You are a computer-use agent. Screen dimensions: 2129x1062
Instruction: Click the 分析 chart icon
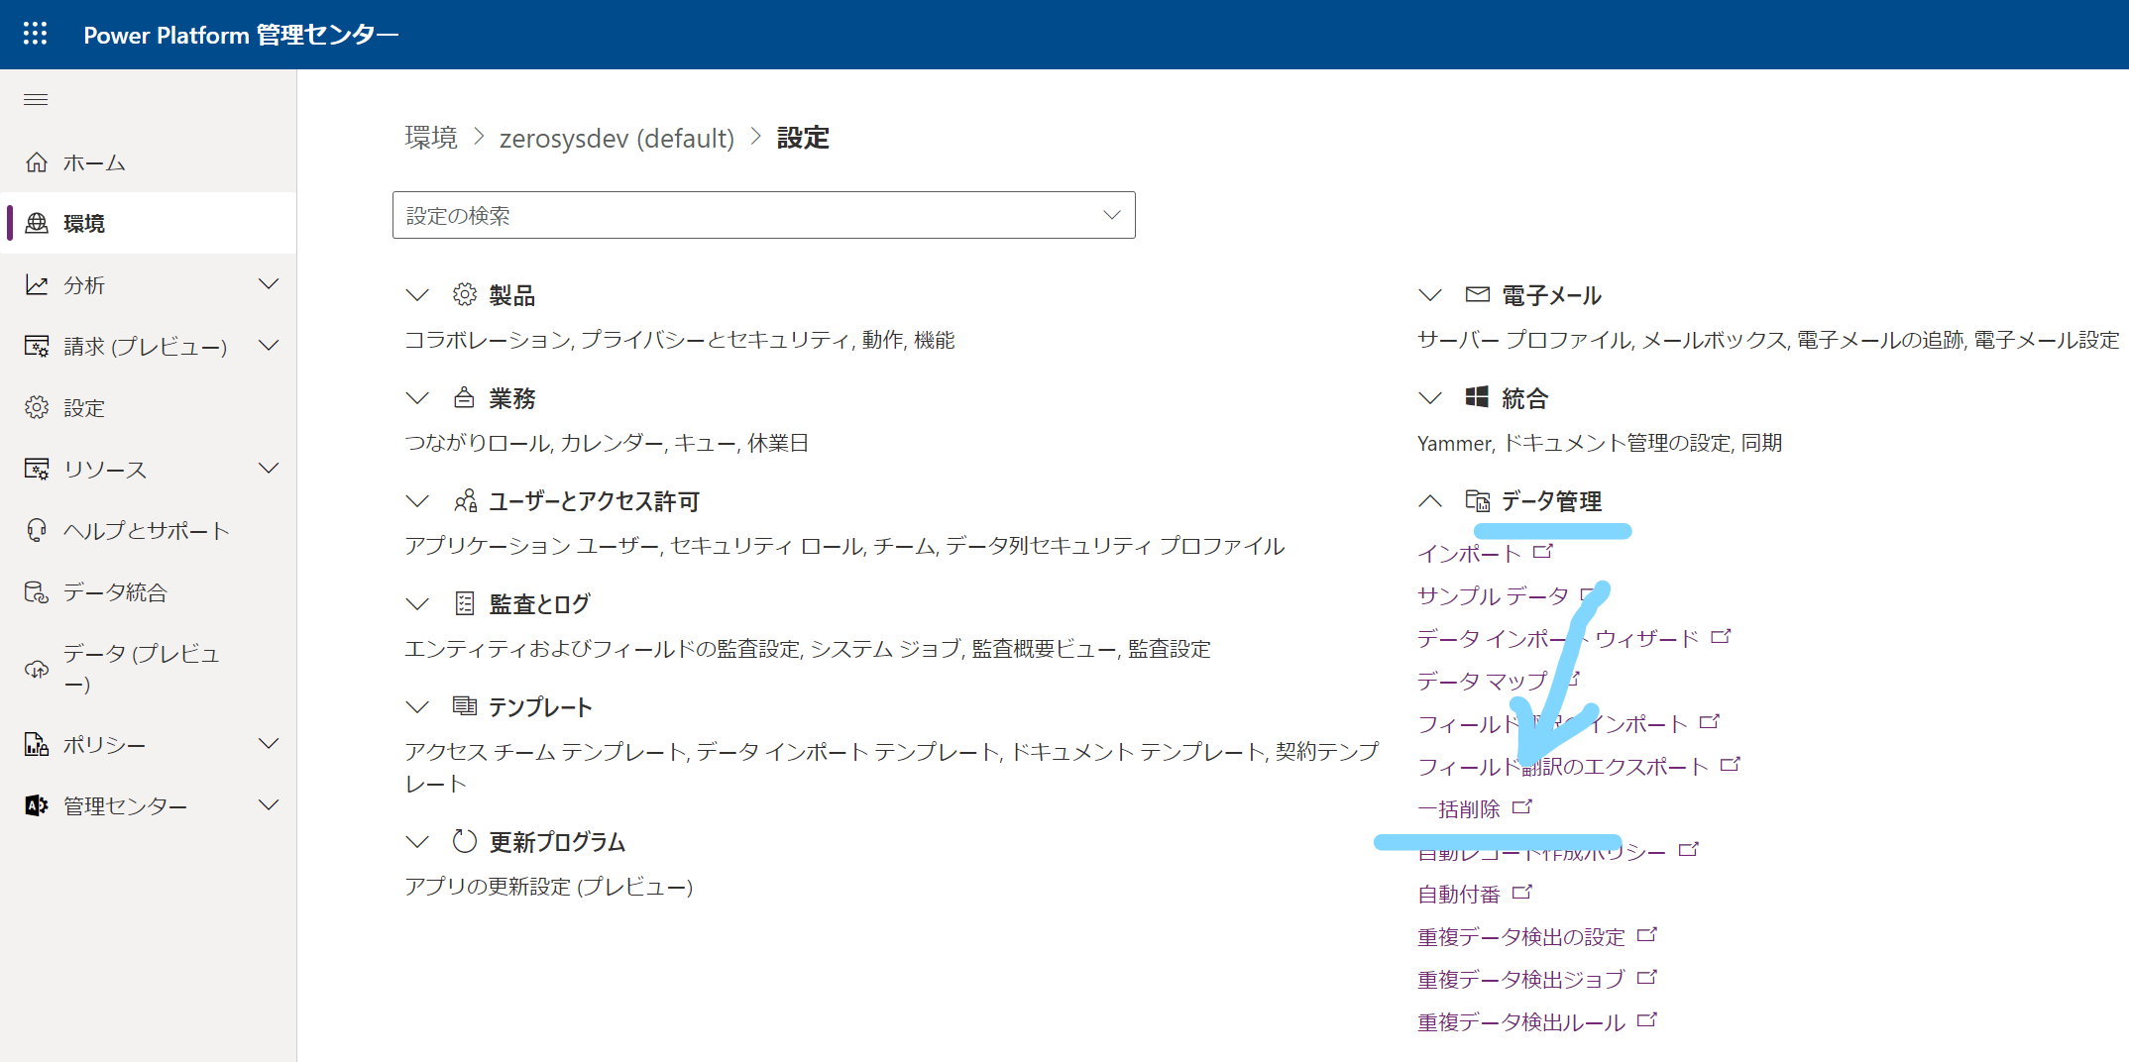click(37, 285)
